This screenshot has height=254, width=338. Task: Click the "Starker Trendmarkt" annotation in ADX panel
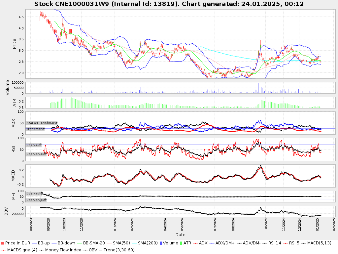tap(42, 123)
